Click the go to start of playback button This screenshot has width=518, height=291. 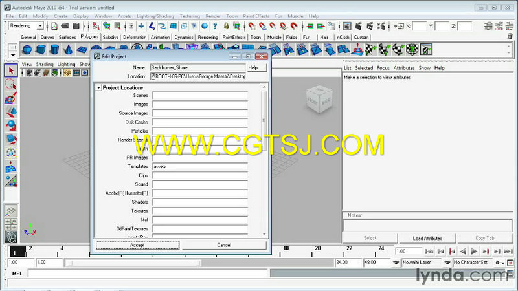click(x=429, y=252)
